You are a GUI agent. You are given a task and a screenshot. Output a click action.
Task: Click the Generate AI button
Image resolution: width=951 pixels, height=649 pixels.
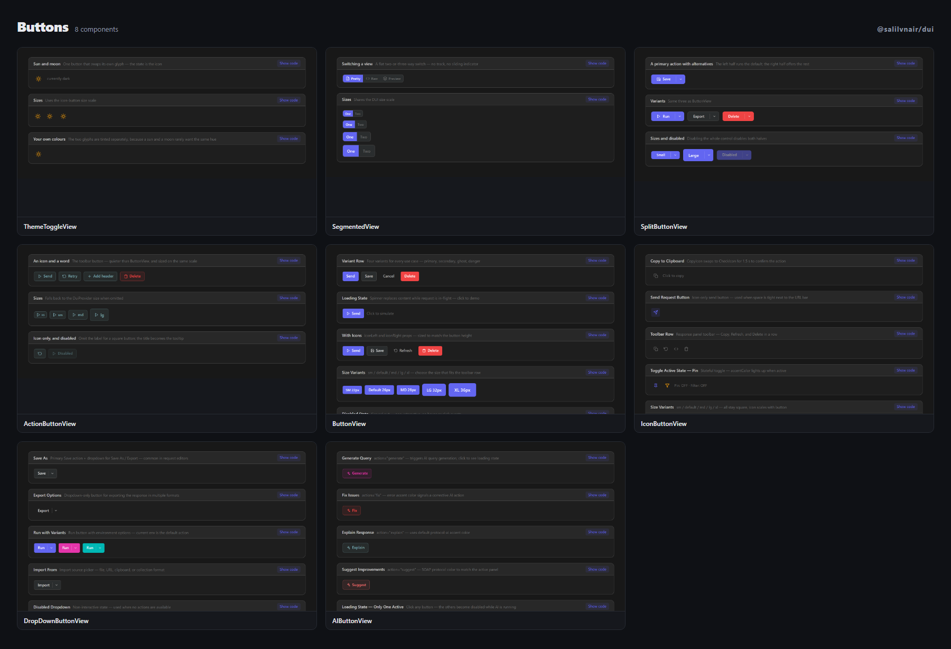tap(357, 474)
